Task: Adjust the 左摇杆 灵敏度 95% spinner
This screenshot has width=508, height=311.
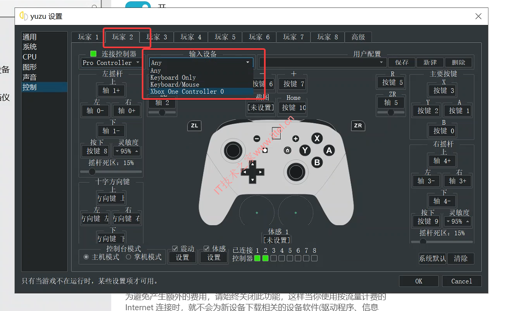Action: [127, 151]
